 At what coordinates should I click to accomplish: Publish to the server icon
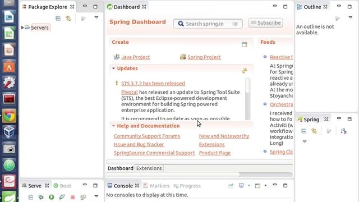(x=83, y=197)
